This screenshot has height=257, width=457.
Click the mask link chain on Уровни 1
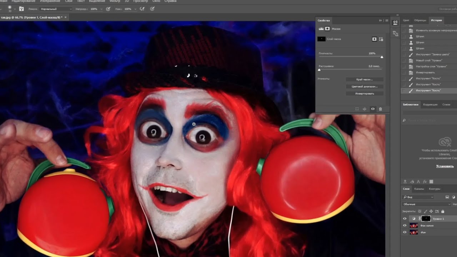pyautogui.click(x=420, y=218)
